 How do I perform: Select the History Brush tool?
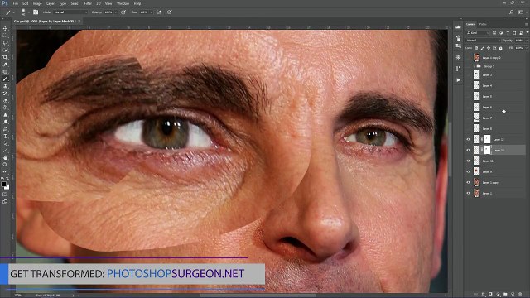(6, 93)
